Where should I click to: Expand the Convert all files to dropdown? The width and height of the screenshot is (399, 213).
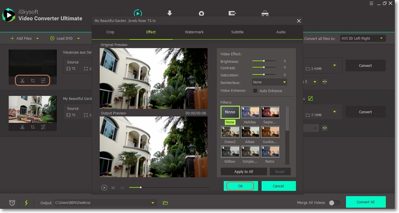coord(362,39)
